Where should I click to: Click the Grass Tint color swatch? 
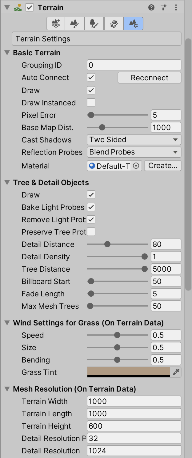129,372
